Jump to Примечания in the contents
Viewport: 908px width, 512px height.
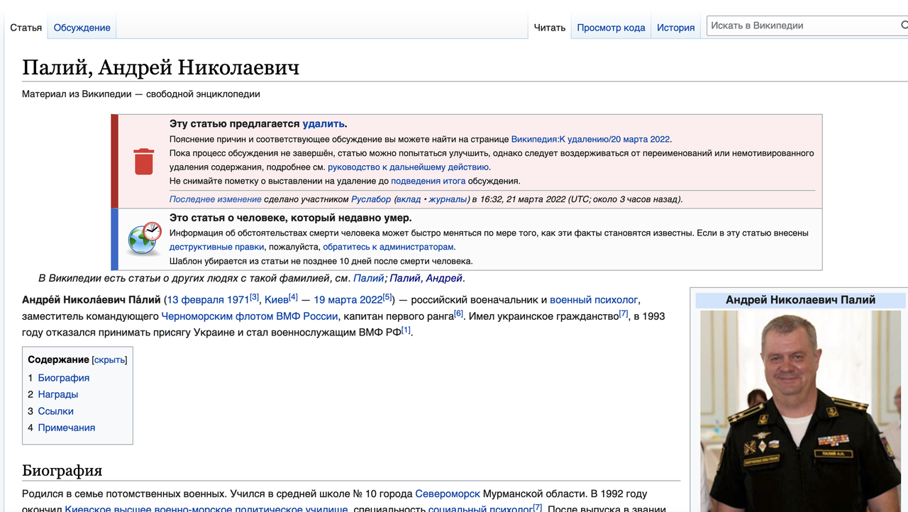[67, 428]
